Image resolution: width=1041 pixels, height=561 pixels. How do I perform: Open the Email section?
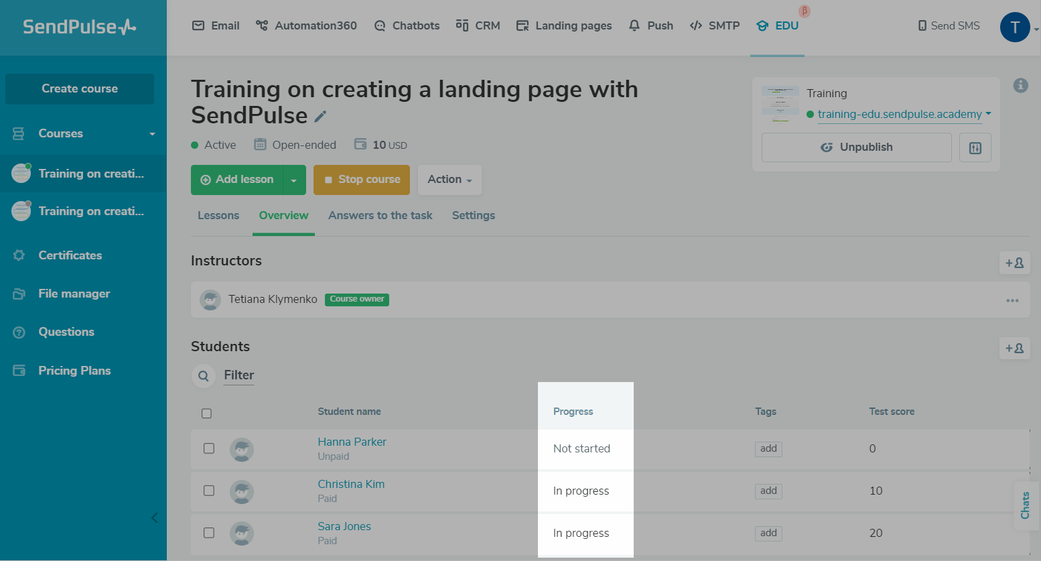[x=216, y=25]
